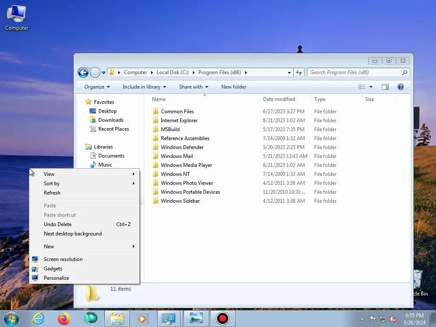
Task: Select Libraries in the navigation pane
Action: tap(103, 147)
